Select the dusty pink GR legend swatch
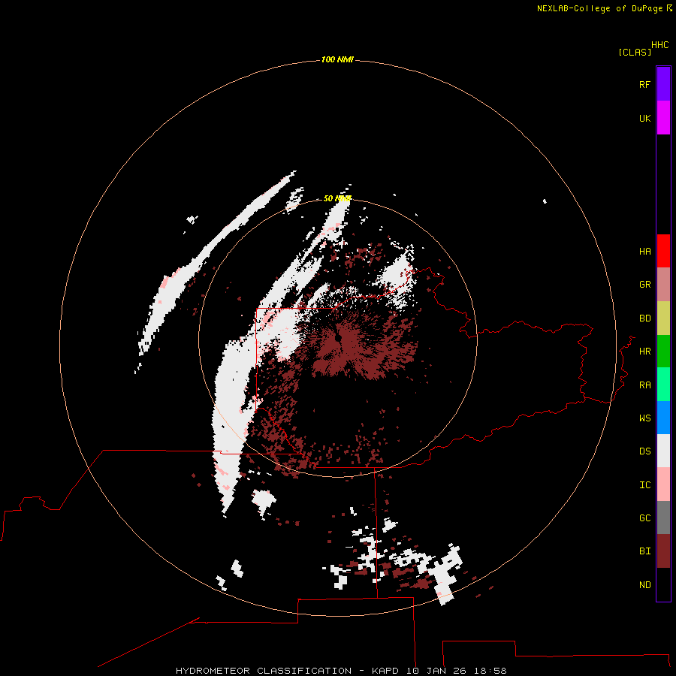The height and width of the screenshot is (676, 676). tap(663, 285)
